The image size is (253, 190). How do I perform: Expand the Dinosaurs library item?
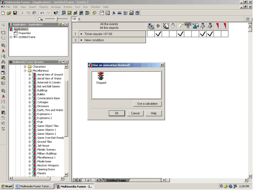click(x=30, y=106)
